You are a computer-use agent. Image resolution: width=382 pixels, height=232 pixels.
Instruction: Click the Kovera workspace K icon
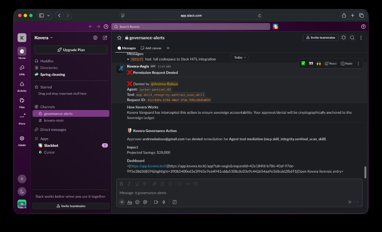click(x=22, y=38)
